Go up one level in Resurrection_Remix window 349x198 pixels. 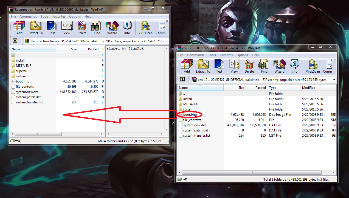tap(15, 41)
